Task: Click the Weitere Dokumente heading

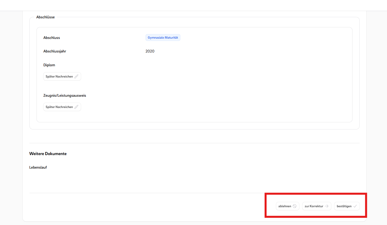Action: pyautogui.click(x=48, y=154)
